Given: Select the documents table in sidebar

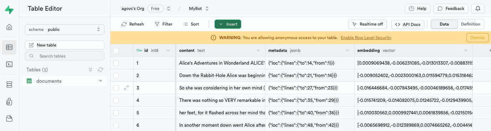Looking at the screenshot, I should click(x=64, y=81).
